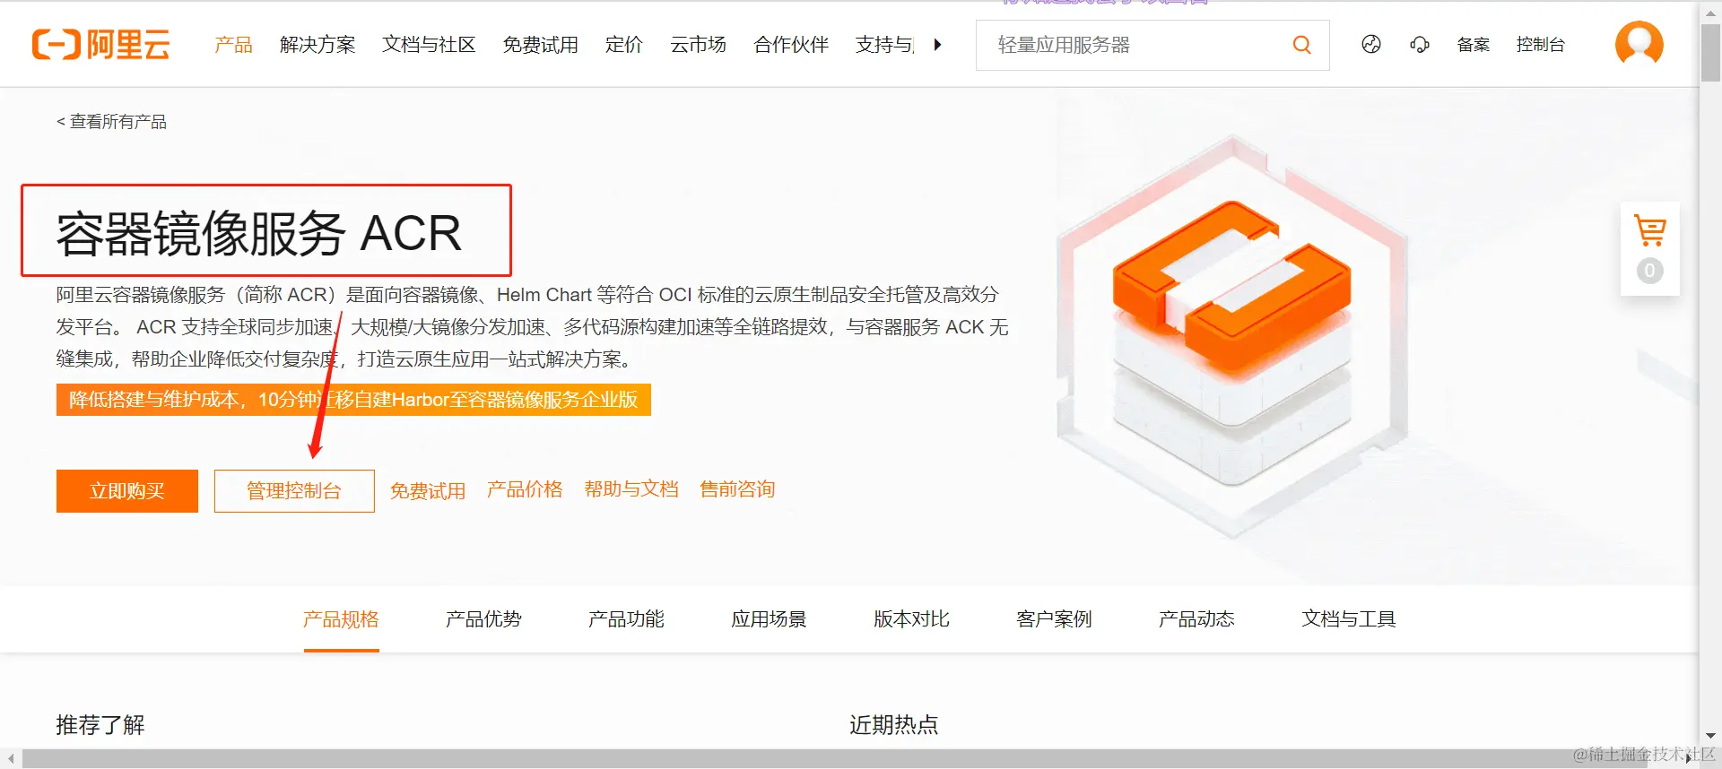Open the 定价 menu
This screenshot has width=1722, height=769.
click(624, 45)
